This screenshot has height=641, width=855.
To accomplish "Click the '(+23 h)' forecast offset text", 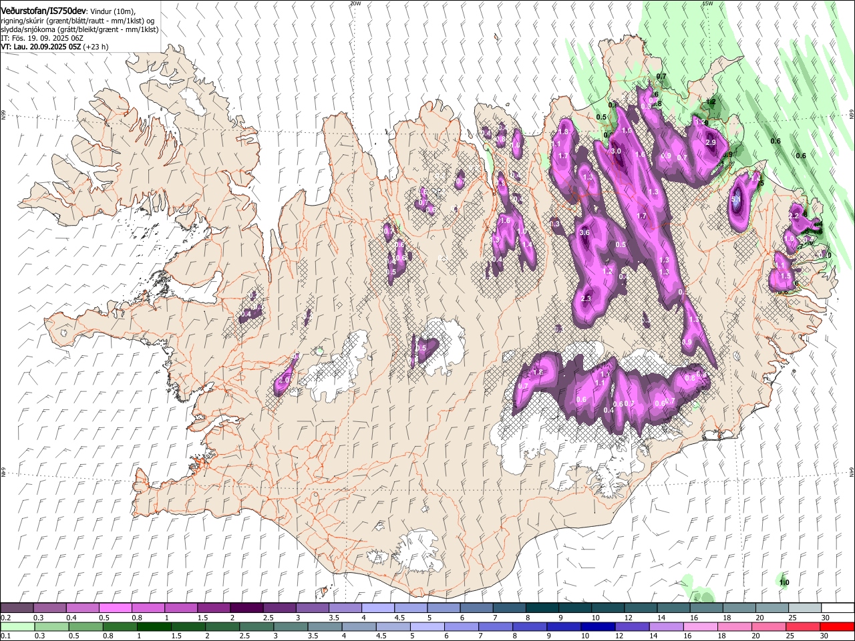I will (x=96, y=47).
